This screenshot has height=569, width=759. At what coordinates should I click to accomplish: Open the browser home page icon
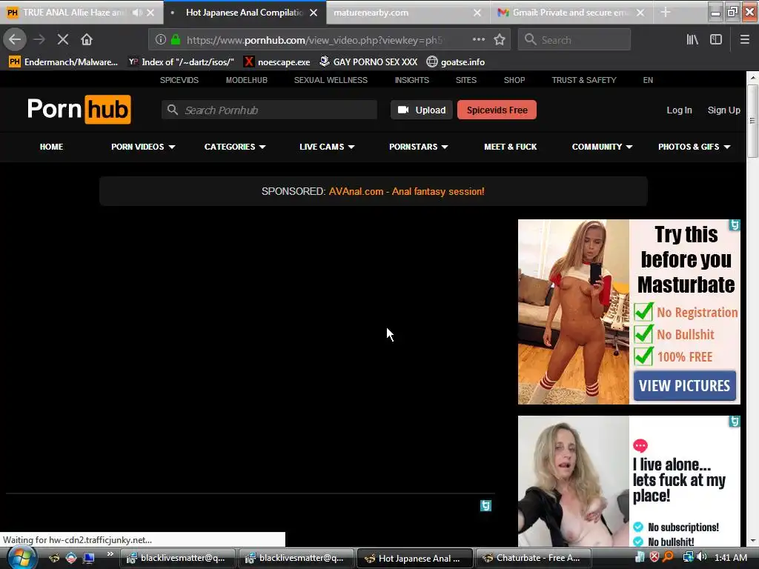87,40
